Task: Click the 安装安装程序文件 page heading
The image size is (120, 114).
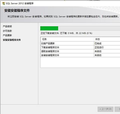Action: point(17,11)
